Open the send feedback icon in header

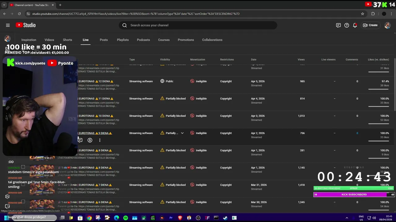[338, 25]
